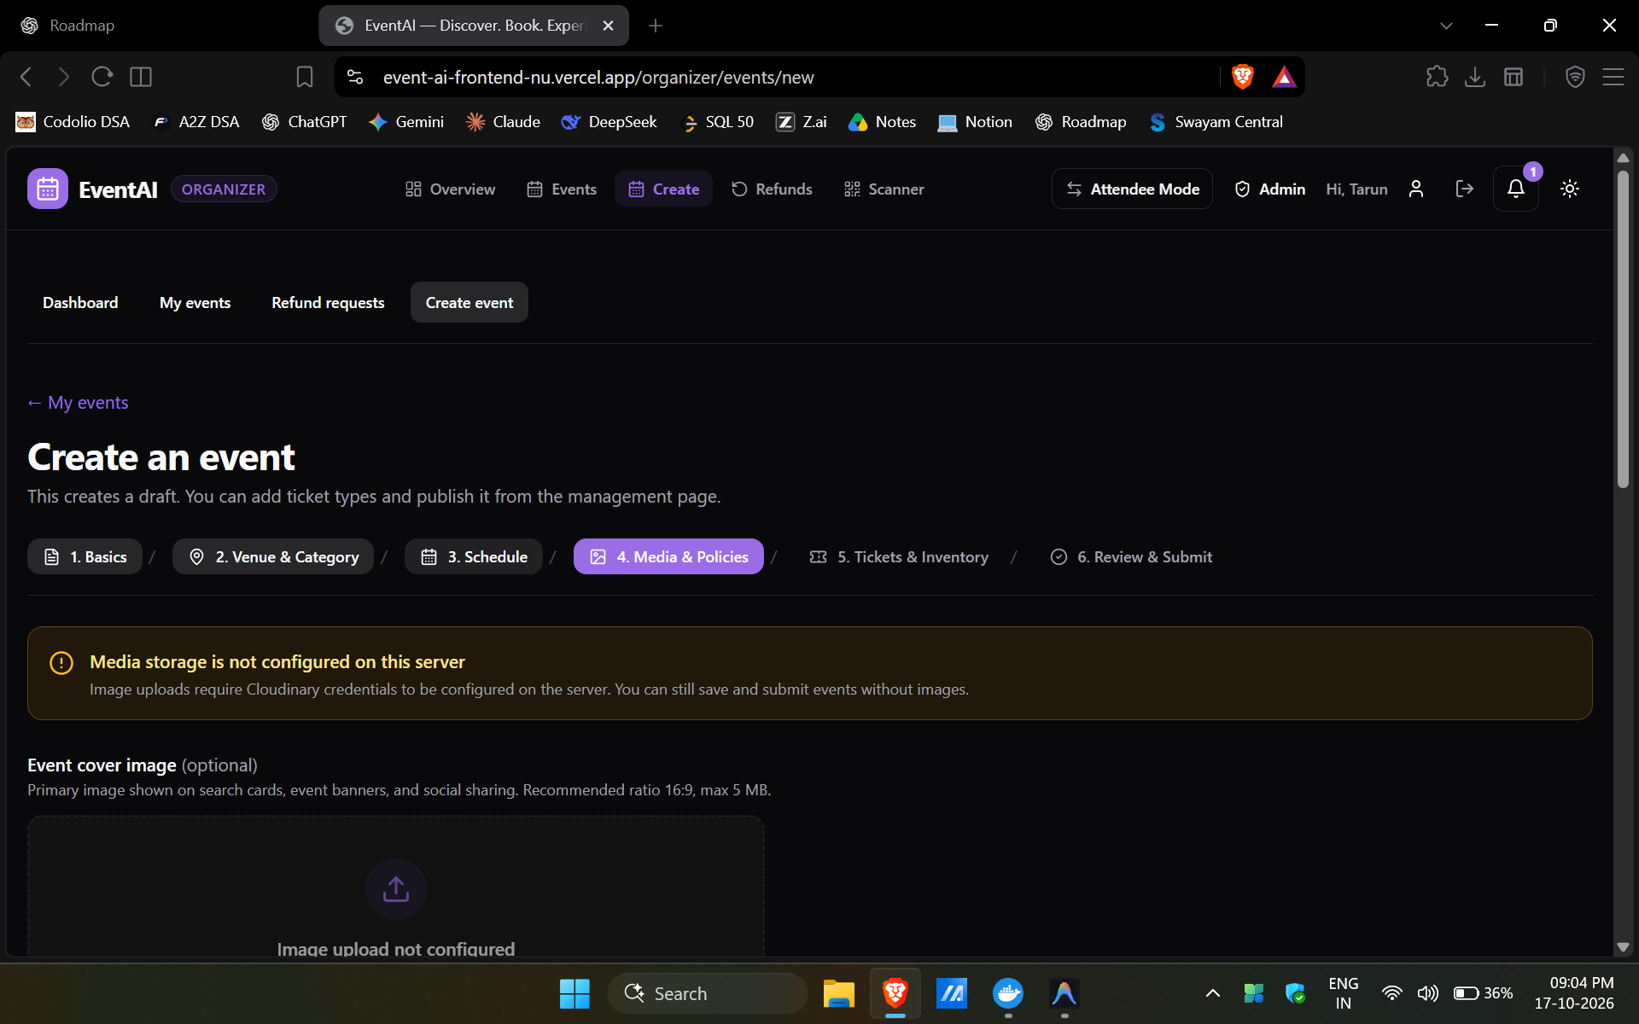Open split view icon in toolbar
This screenshot has height=1024, width=1639.
[141, 77]
